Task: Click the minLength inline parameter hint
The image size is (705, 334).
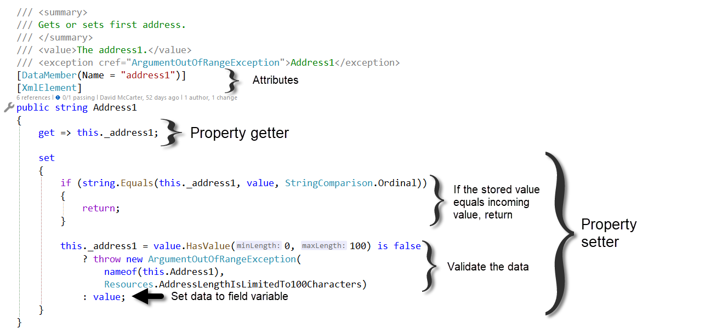Action: [259, 246]
